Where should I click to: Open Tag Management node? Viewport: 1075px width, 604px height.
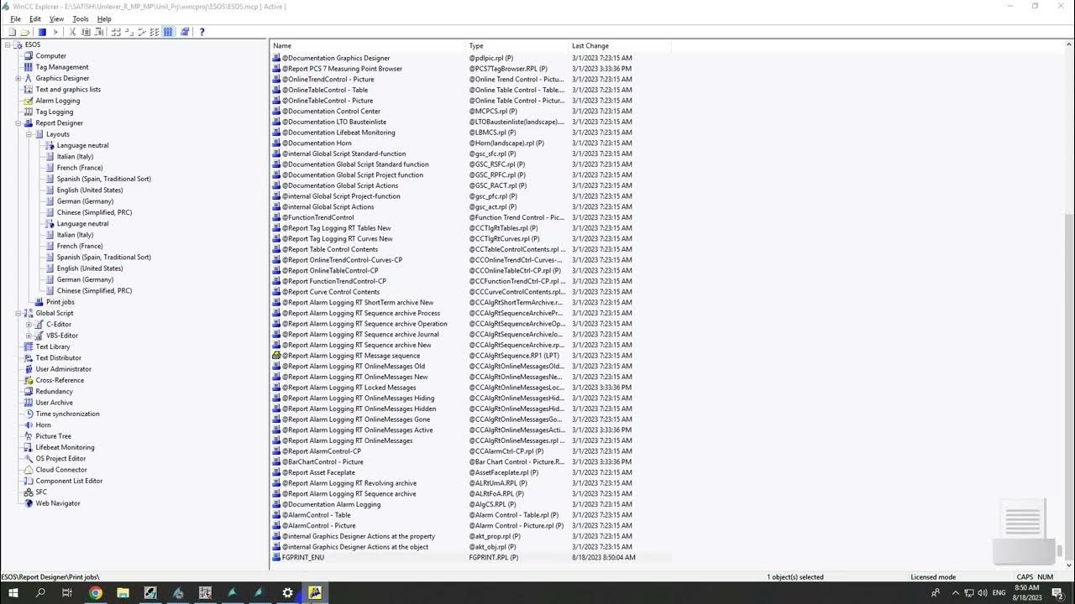[62, 67]
